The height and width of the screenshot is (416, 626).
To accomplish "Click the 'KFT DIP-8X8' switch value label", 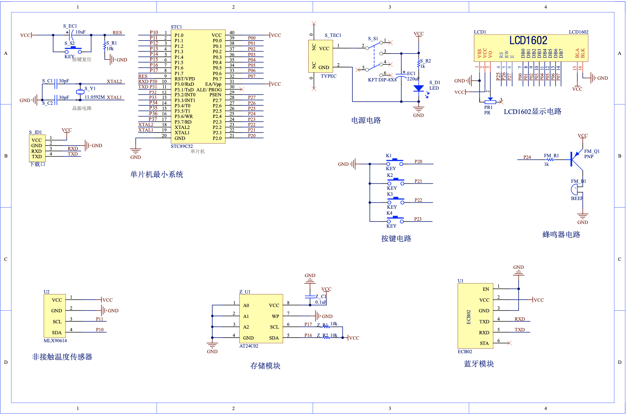I will pos(382,80).
